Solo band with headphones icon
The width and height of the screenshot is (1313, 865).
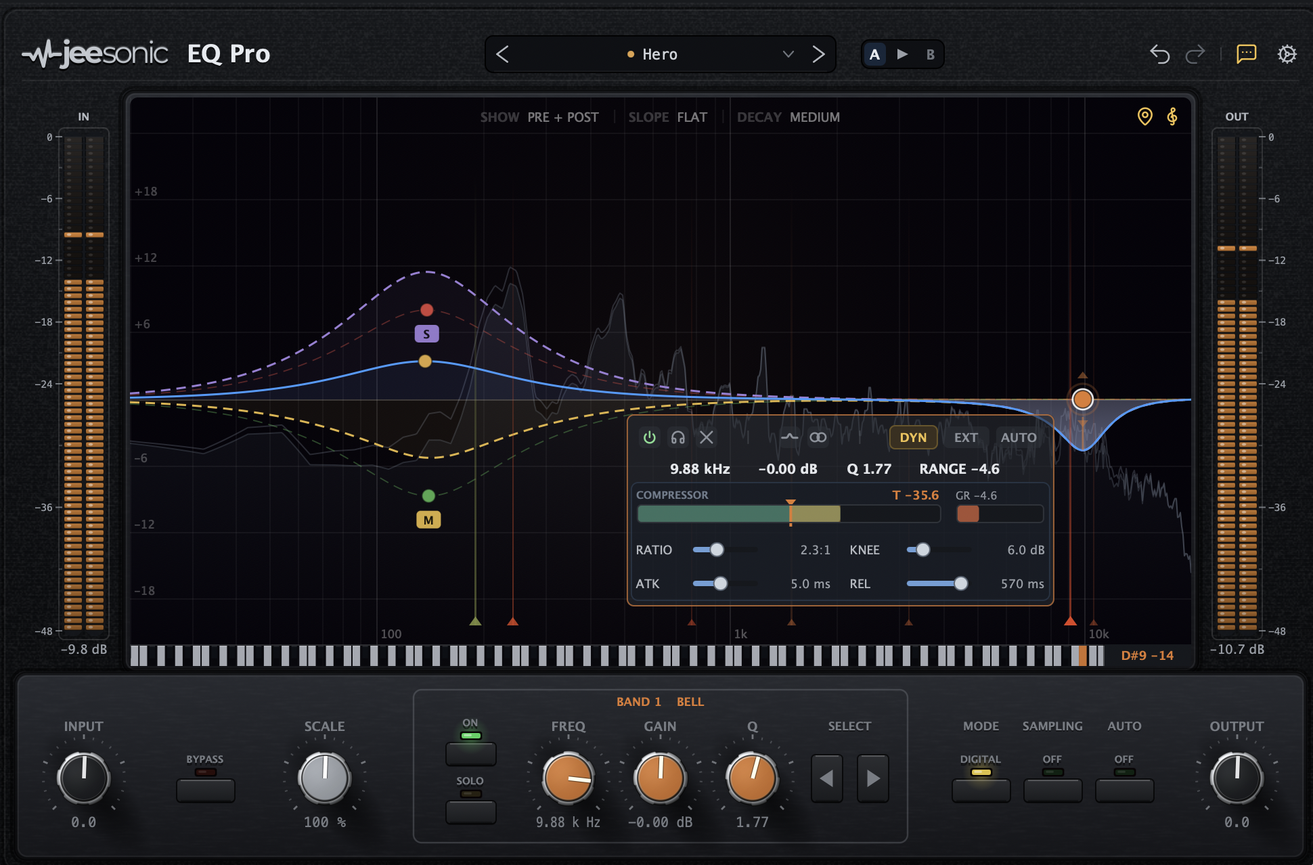(677, 437)
